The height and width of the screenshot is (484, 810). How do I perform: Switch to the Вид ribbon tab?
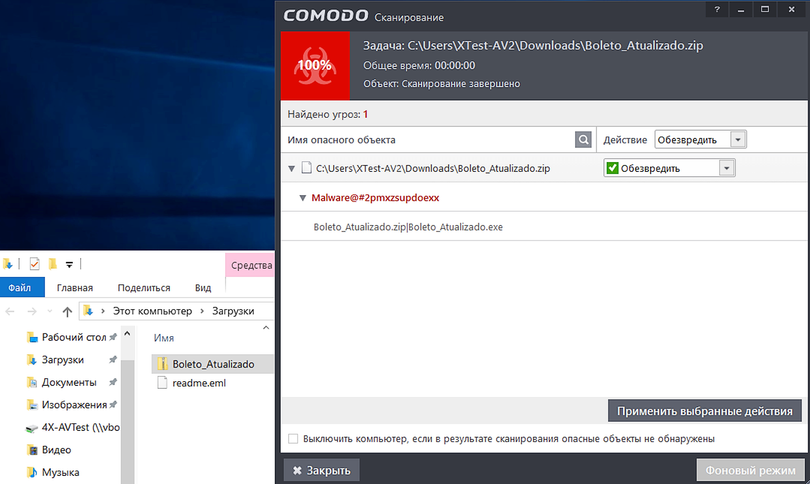click(203, 287)
